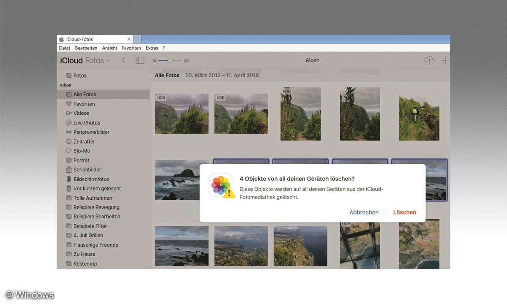The height and width of the screenshot is (304, 507).
Task: Select first HDR cliff photo thumbnail
Action: (182, 114)
